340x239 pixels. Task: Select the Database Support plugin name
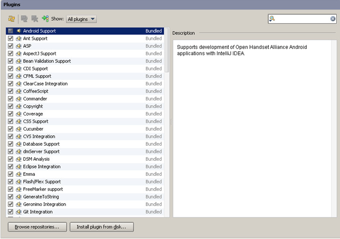pos(41,144)
